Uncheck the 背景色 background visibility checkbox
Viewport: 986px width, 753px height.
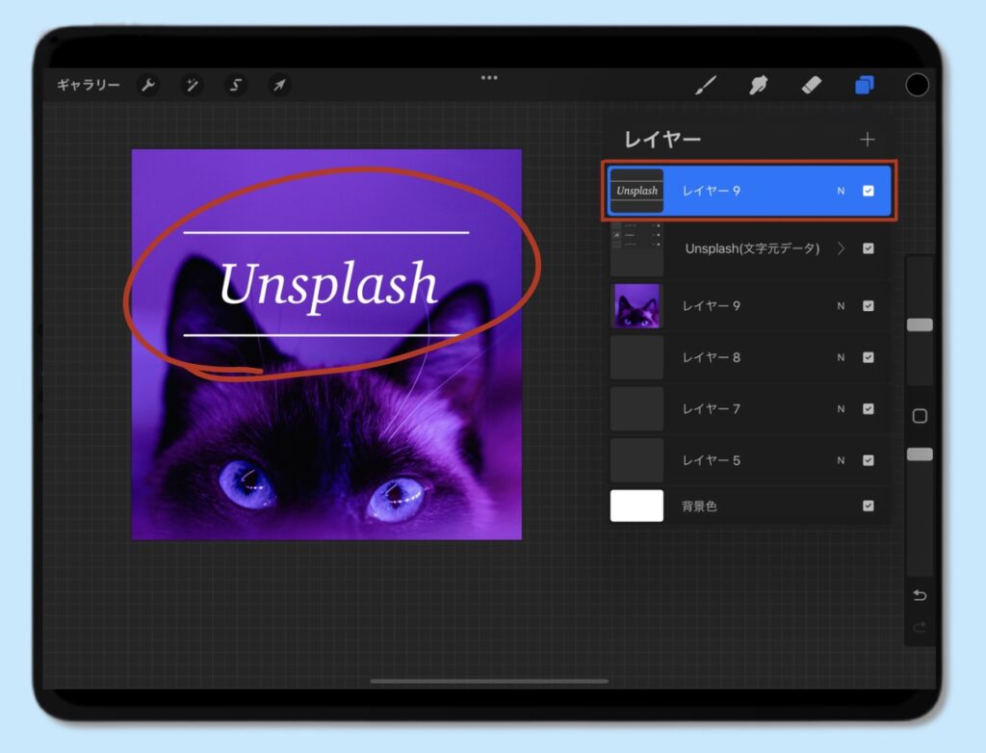click(869, 506)
